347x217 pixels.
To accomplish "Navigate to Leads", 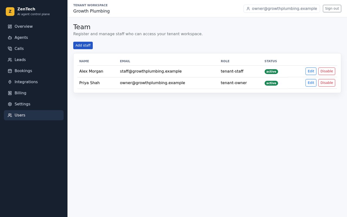I will tap(34, 60).
